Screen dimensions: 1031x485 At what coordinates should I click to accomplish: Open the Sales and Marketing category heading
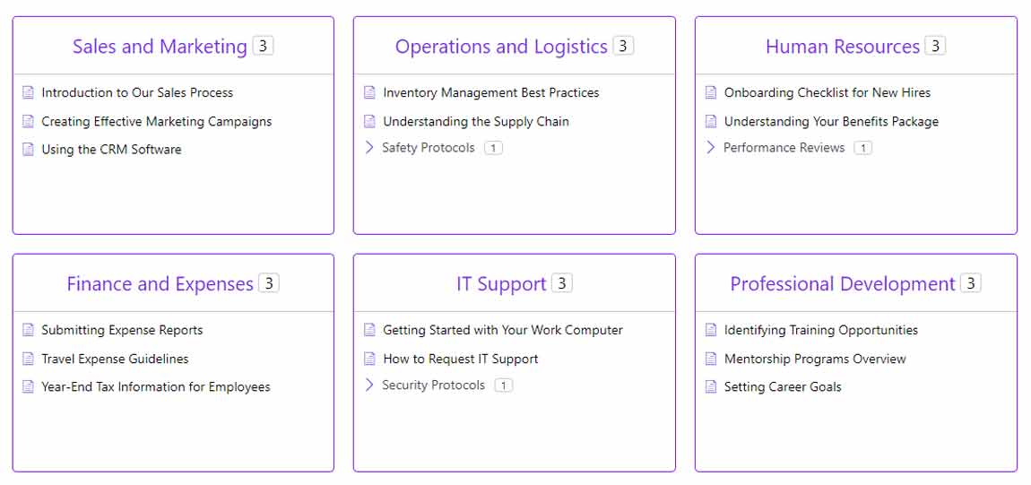click(160, 47)
